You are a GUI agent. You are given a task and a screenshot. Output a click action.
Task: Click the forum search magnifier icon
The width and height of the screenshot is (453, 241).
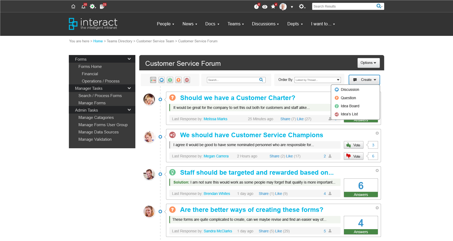[261, 80]
